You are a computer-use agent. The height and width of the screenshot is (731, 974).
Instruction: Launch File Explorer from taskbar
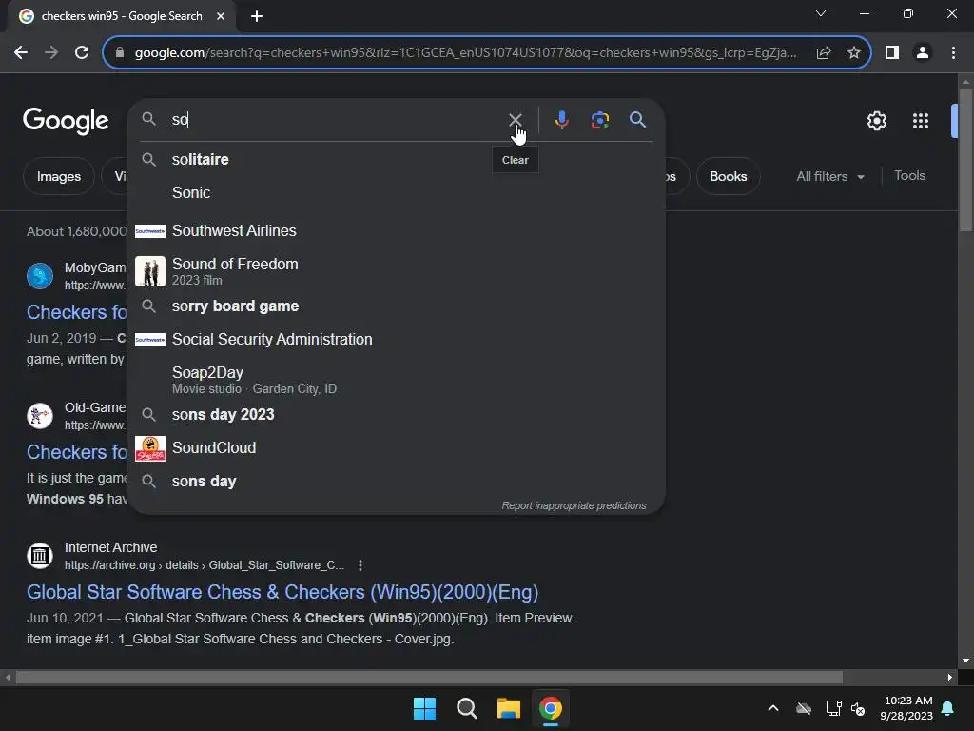[508, 708]
